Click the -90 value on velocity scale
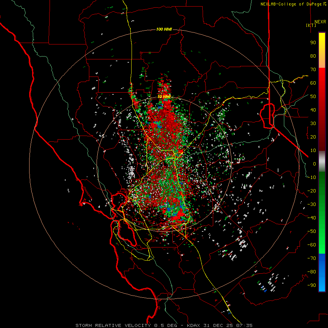 312,285
